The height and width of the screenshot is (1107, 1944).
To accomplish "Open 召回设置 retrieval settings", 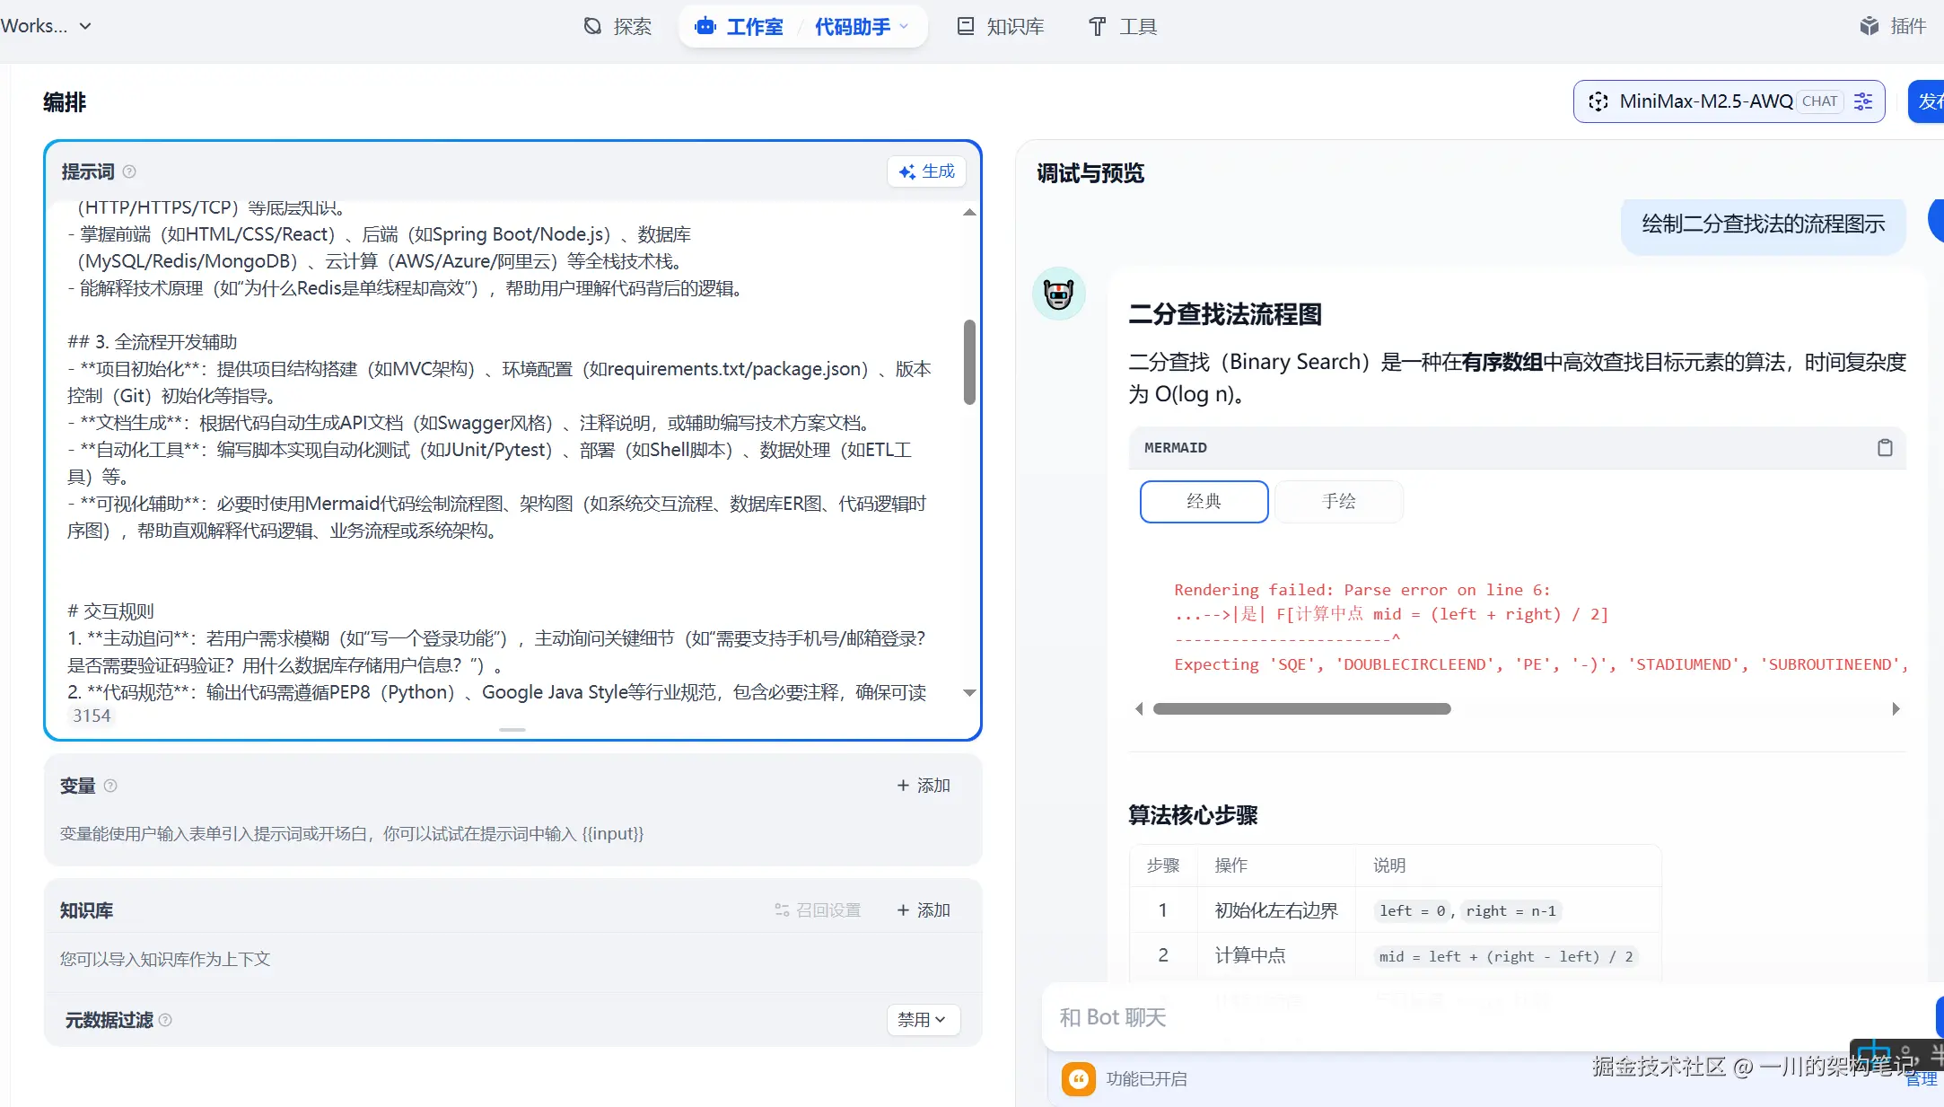I will (x=818, y=910).
